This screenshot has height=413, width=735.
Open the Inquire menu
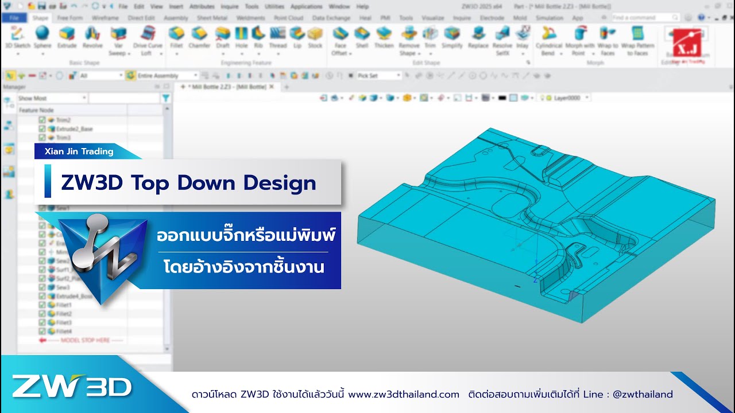pos(230,6)
